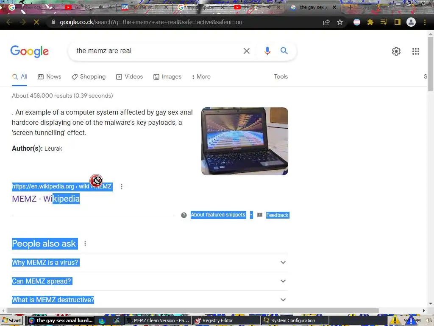Open Google search settings gear
The width and height of the screenshot is (434, 326).
pyautogui.click(x=396, y=51)
